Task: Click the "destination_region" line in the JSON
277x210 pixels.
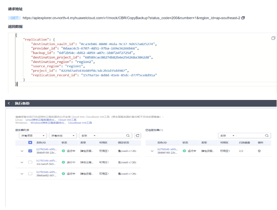Action: 63,62
